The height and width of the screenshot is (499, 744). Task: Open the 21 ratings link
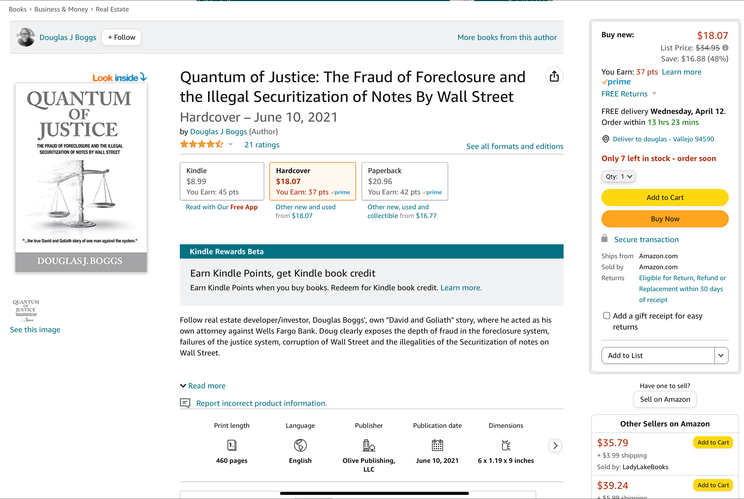262,145
